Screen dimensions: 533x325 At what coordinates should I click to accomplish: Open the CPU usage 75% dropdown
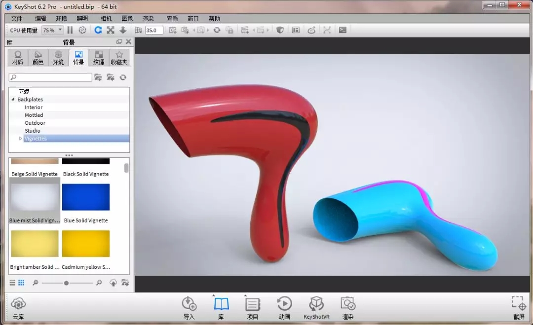point(52,30)
